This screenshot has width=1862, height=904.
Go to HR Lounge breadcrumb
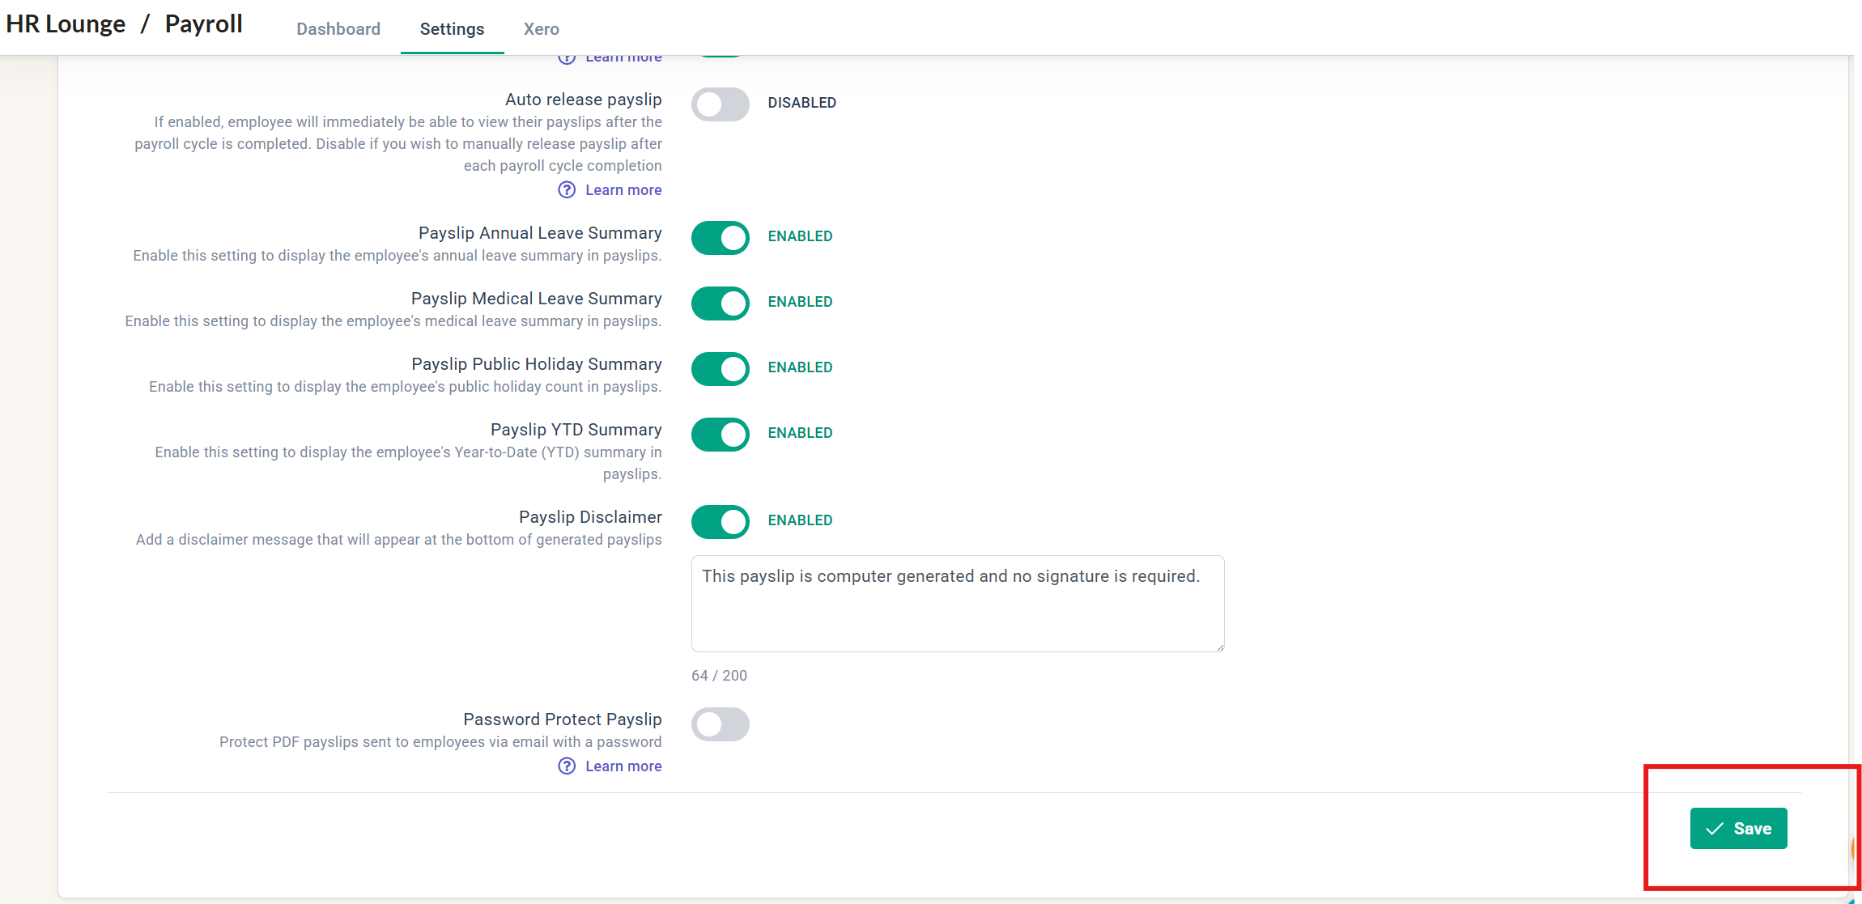(66, 24)
